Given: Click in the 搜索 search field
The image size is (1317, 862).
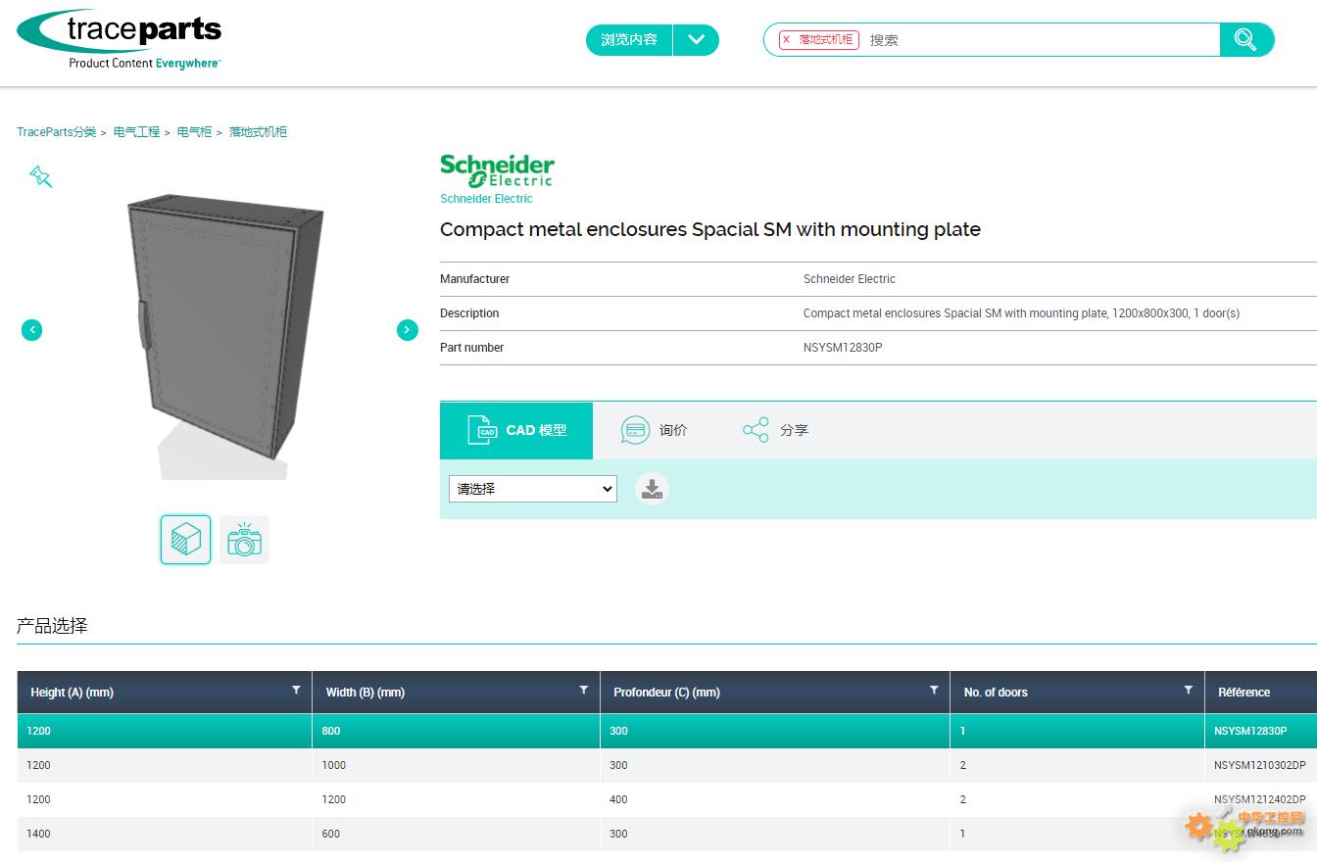Looking at the screenshot, I should (1039, 40).
